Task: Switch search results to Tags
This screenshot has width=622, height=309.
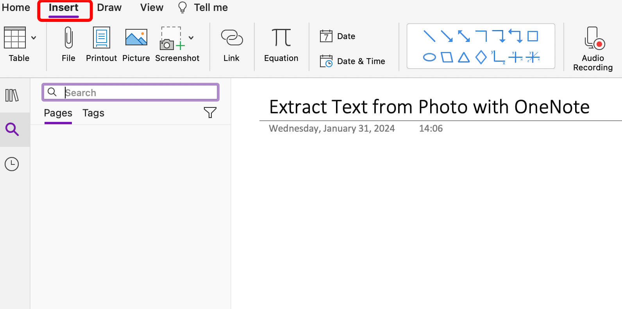Action: point(93,113)
